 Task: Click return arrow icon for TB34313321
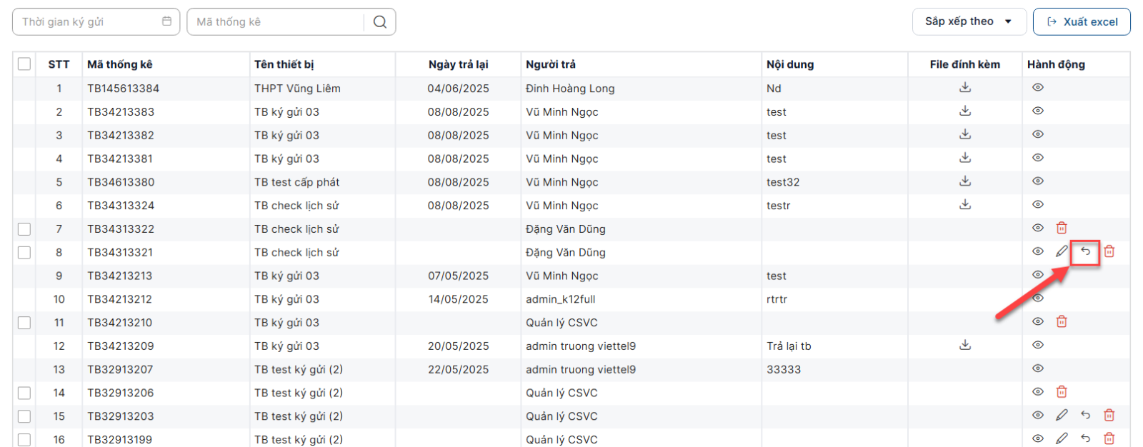coord(1085,251)
